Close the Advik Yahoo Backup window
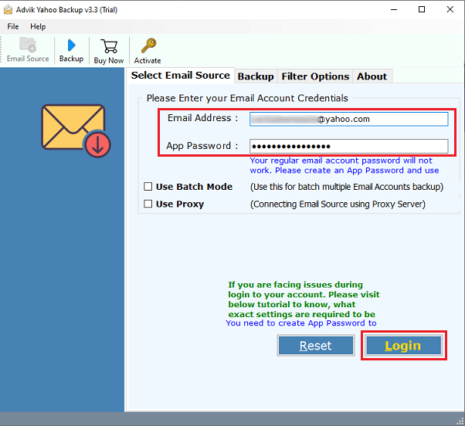Screen dimensions: 465x426 pyautogui.click(x=450, y=10)
